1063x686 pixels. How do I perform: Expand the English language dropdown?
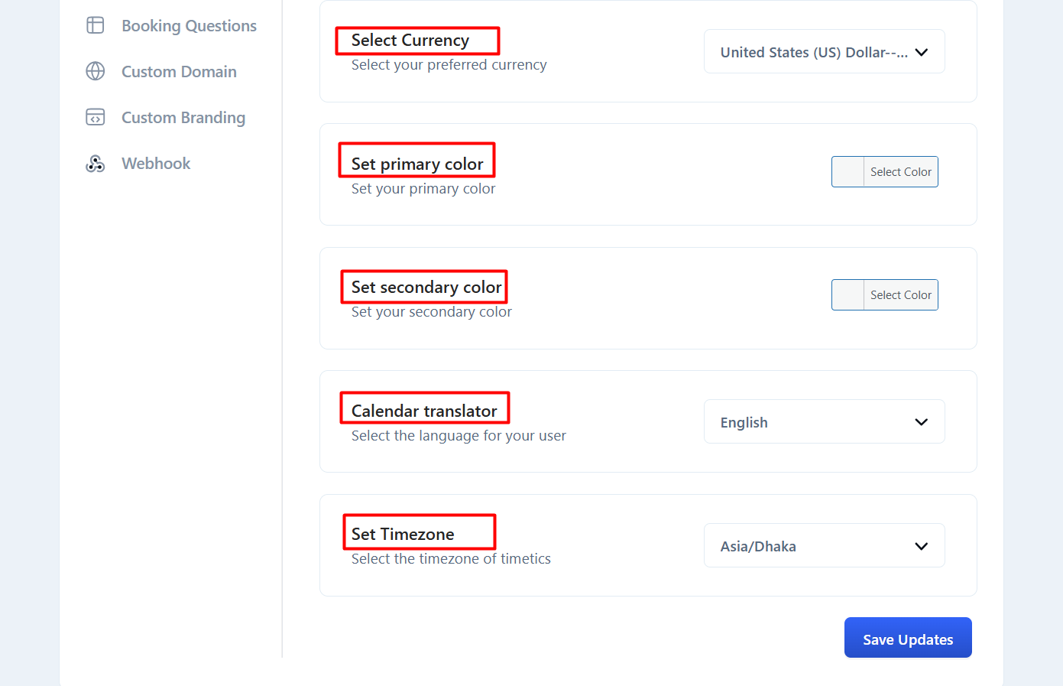(x=813, y=422)
